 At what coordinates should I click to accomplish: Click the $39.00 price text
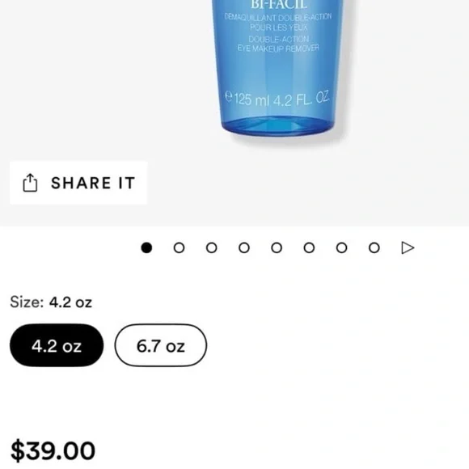point(53,450)
